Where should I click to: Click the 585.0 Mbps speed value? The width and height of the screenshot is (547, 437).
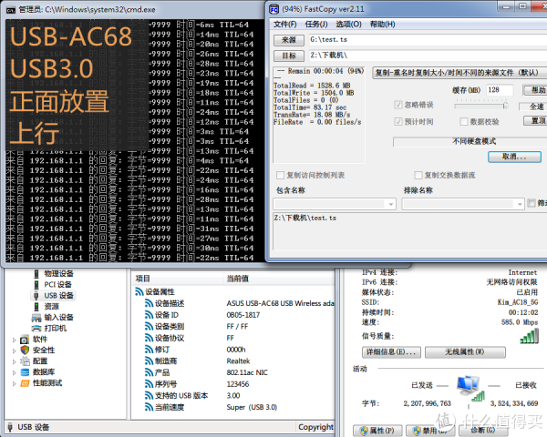tap(520, 322)
